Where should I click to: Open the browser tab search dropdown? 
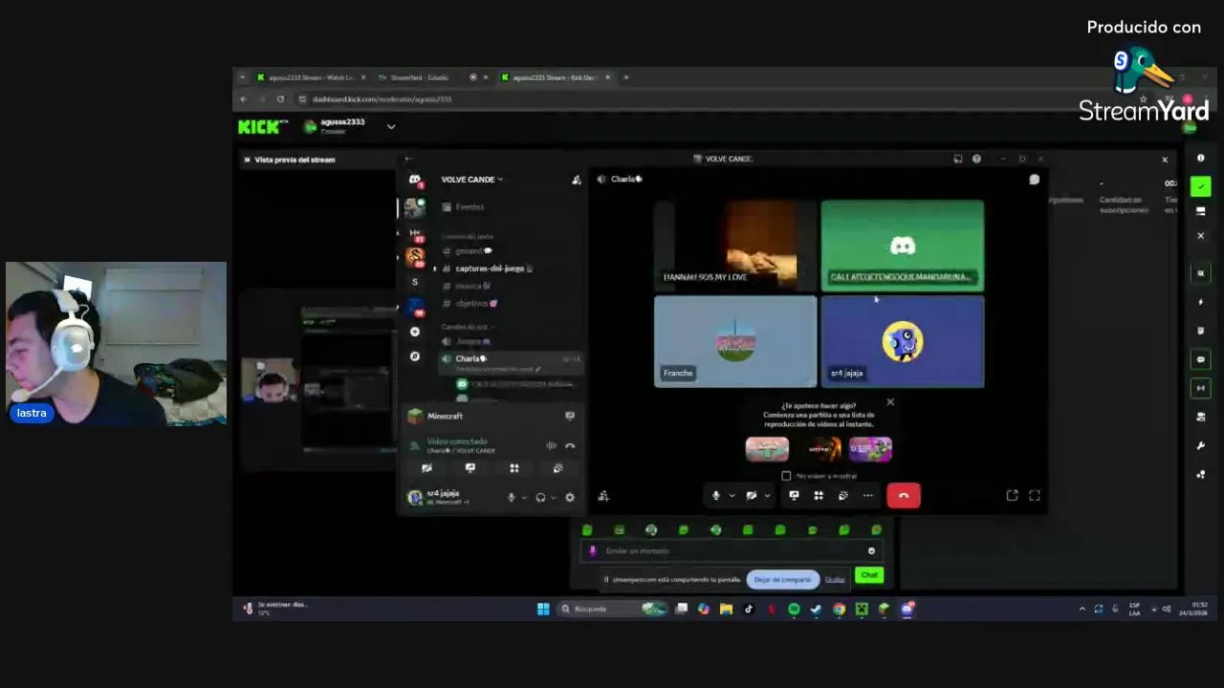(242, 77)
